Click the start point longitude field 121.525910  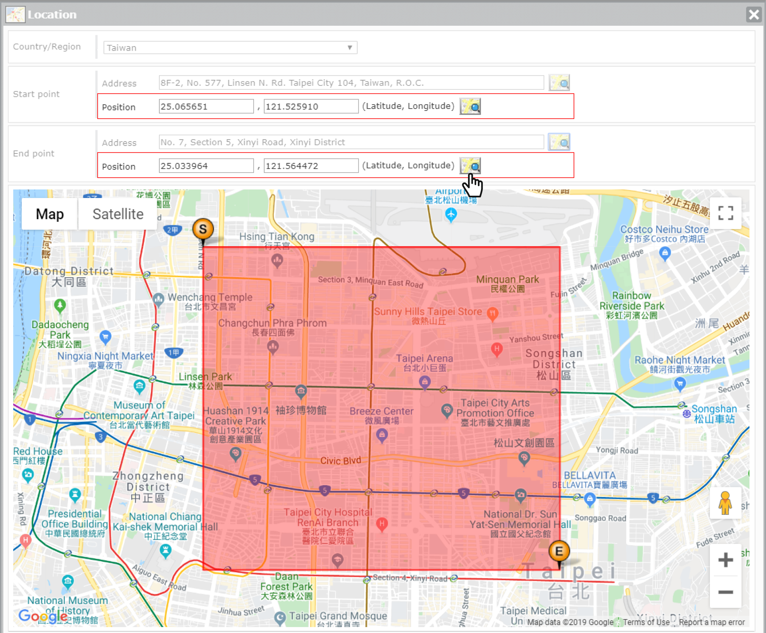tap(311, 106)
